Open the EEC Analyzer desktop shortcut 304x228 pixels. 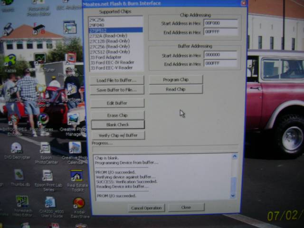68,5
